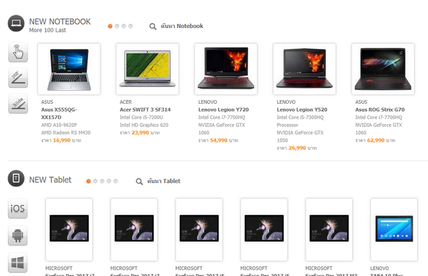Viewport: 428px width, 276px height.
Task: Open the Acer SWIFT 3 SF314 product title
Action: [x=146, y=110]
